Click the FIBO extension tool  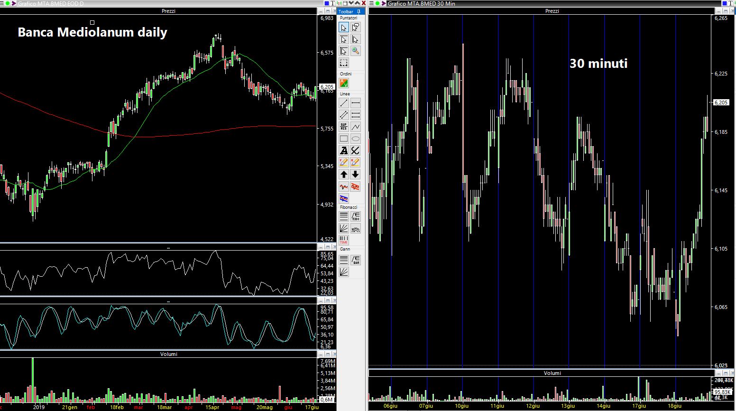point(356,216)
